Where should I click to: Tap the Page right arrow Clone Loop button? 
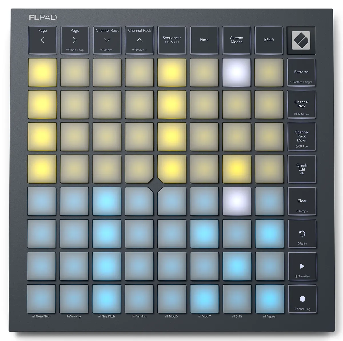pyautogui.click(x=75, y=40)
